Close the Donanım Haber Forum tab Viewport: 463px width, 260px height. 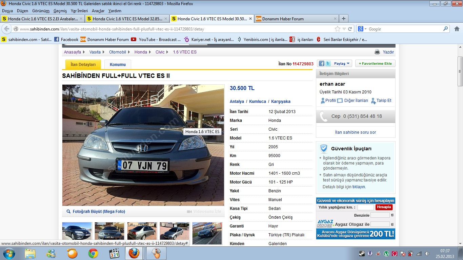(335, 19)
